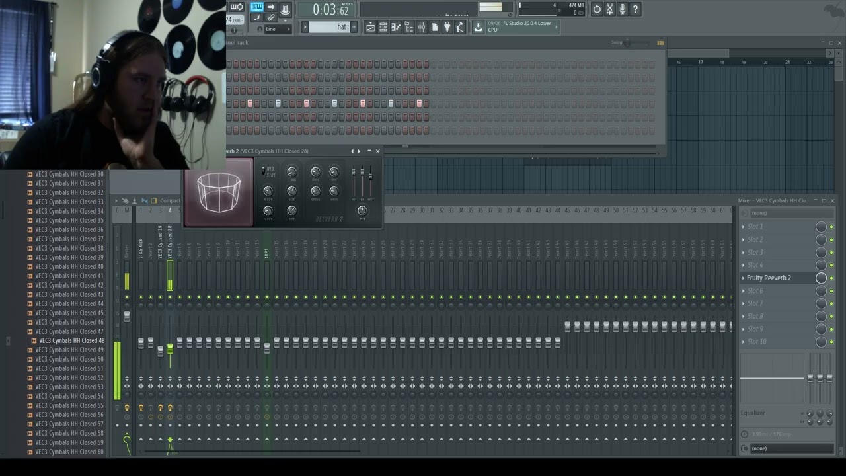Open the pattern selector arrow left of hat
Image resolution: width=846 pixels, height=476 pixels.
point(305,27)
